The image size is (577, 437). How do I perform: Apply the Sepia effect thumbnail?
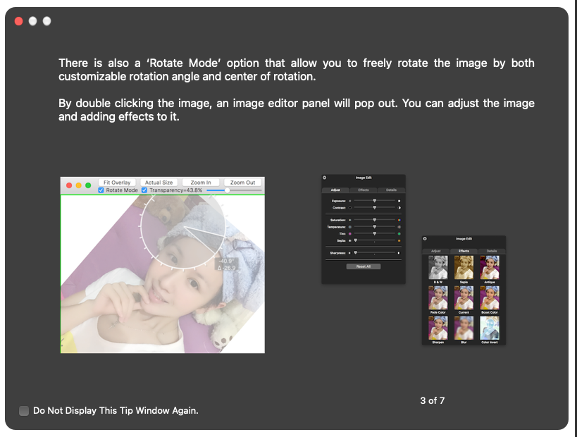click(x=464, y=267)
